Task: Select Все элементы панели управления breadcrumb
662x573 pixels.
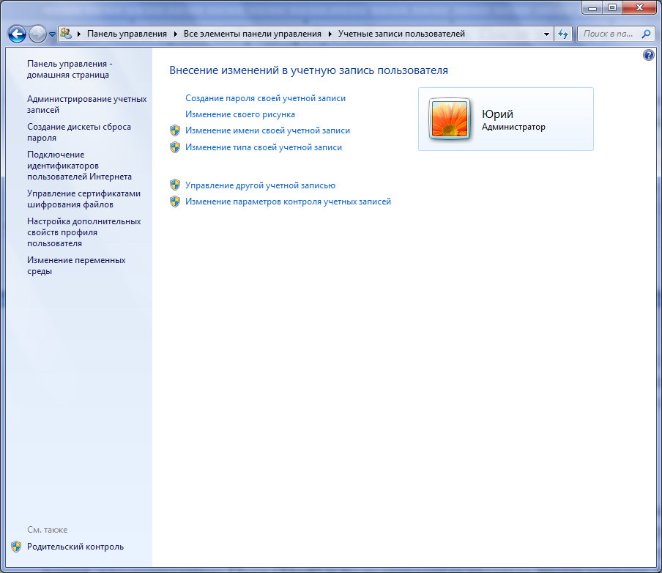Action: click(x=253, y=34)
